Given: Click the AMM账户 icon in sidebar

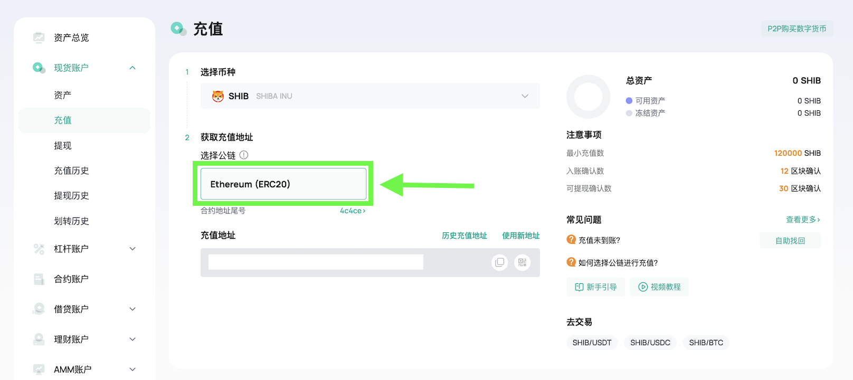Looking at the screenshot, I should [39, 369].
